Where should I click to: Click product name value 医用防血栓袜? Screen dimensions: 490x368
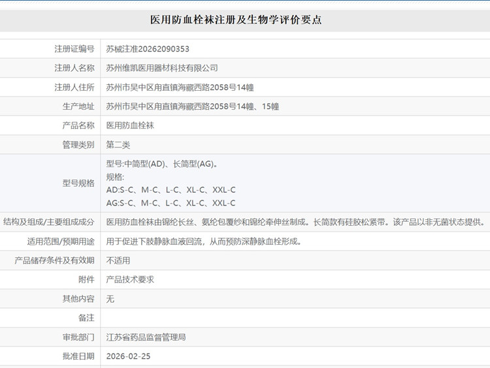point(130,125)
